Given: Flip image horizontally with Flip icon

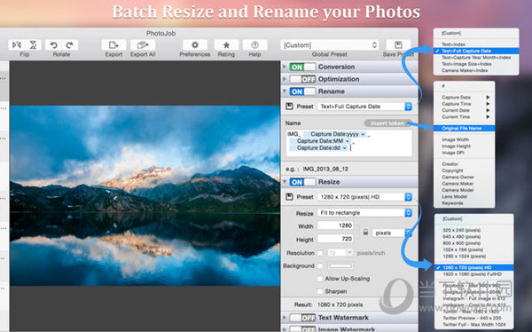Looking at the screenshot, I should [x=17, y=45].
